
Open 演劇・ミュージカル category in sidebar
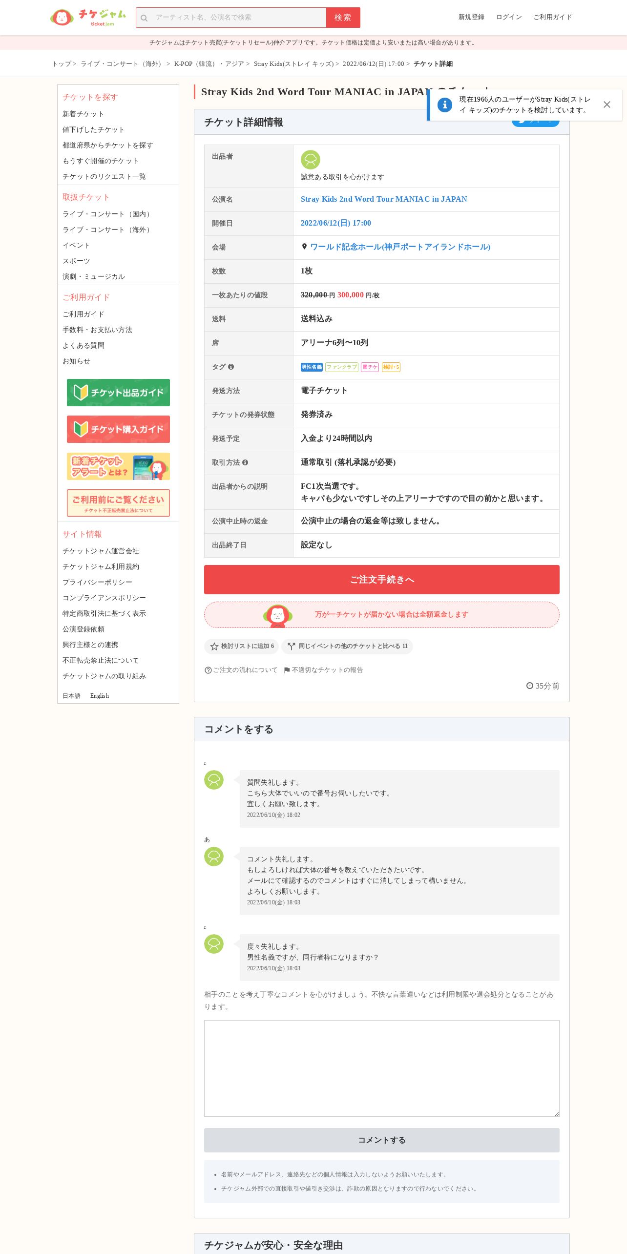94,277
